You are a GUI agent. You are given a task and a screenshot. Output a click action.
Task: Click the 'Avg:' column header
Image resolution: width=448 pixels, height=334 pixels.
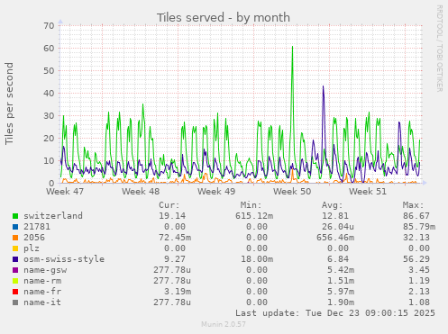[x=332, y=205]
